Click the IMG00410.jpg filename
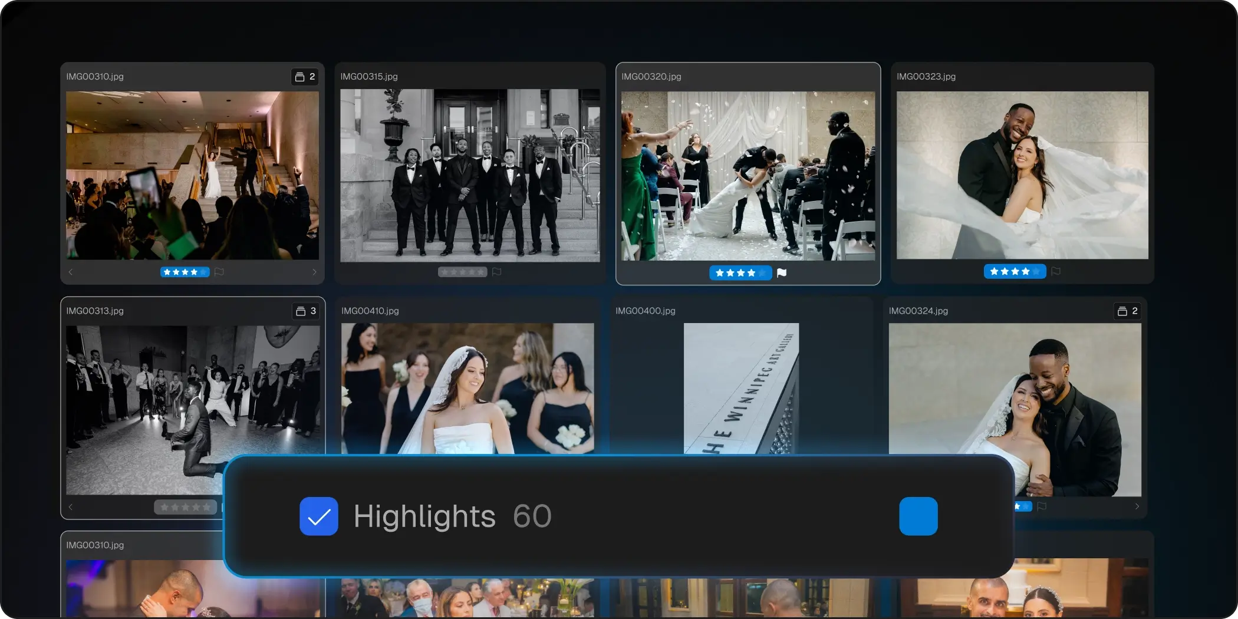This screenshot has height=619, width=1238. click(370, 311)
